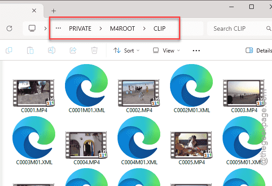Click the C0002.MP4 file name label
This screenshot has height=186, width=272.
pos(139,110)
